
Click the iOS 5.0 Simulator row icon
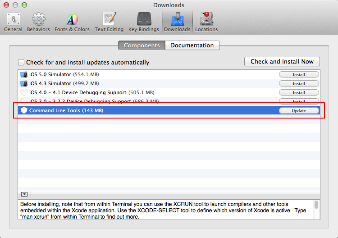click(24, 74)
